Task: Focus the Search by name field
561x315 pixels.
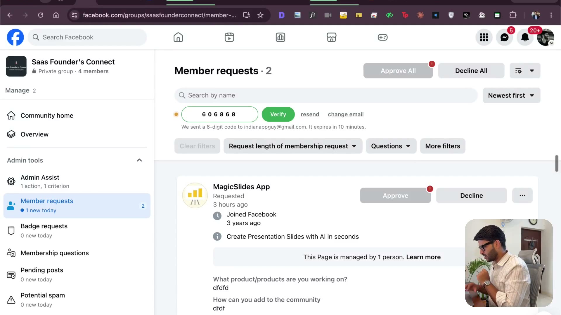Action: click(326, 95)
